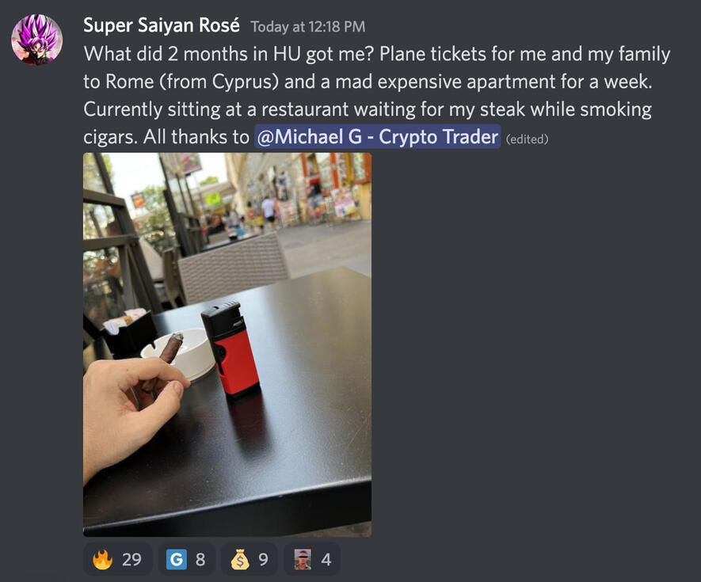Click the reaction count 4
The width and height of the screenshot is (701, 582).
326,560
